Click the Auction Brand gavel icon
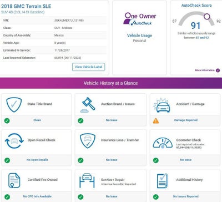 [x=88, y=105]
